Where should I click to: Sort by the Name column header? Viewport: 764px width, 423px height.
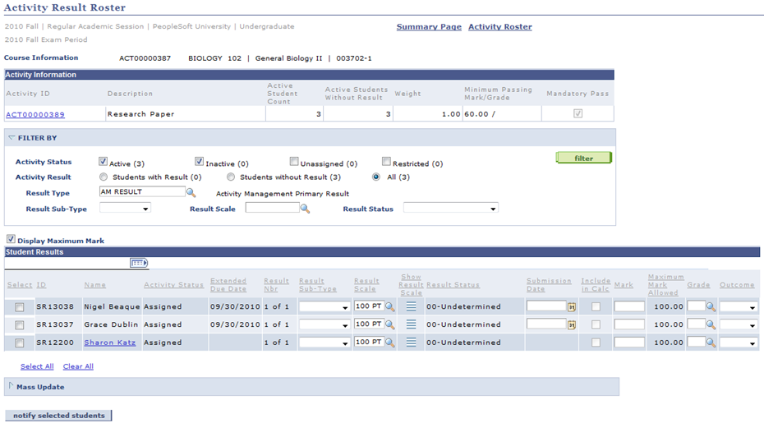click(x=94, y=285)
